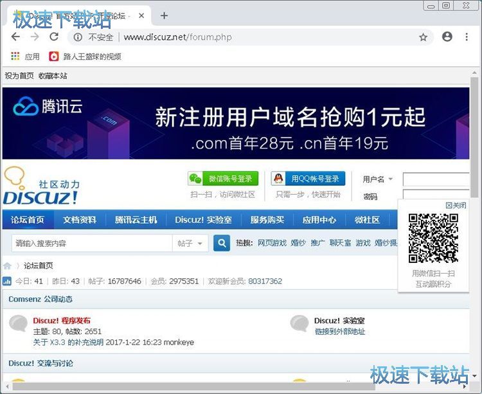
Task: Click the scroll up arrow
Action: [474, 73]
